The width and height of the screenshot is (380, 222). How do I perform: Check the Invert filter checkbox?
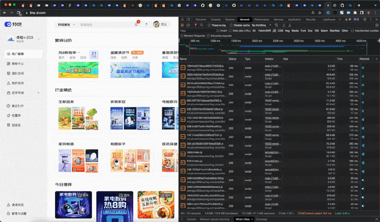pos(218,31)
